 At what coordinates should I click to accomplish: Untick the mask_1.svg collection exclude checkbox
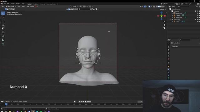point(196,20)
